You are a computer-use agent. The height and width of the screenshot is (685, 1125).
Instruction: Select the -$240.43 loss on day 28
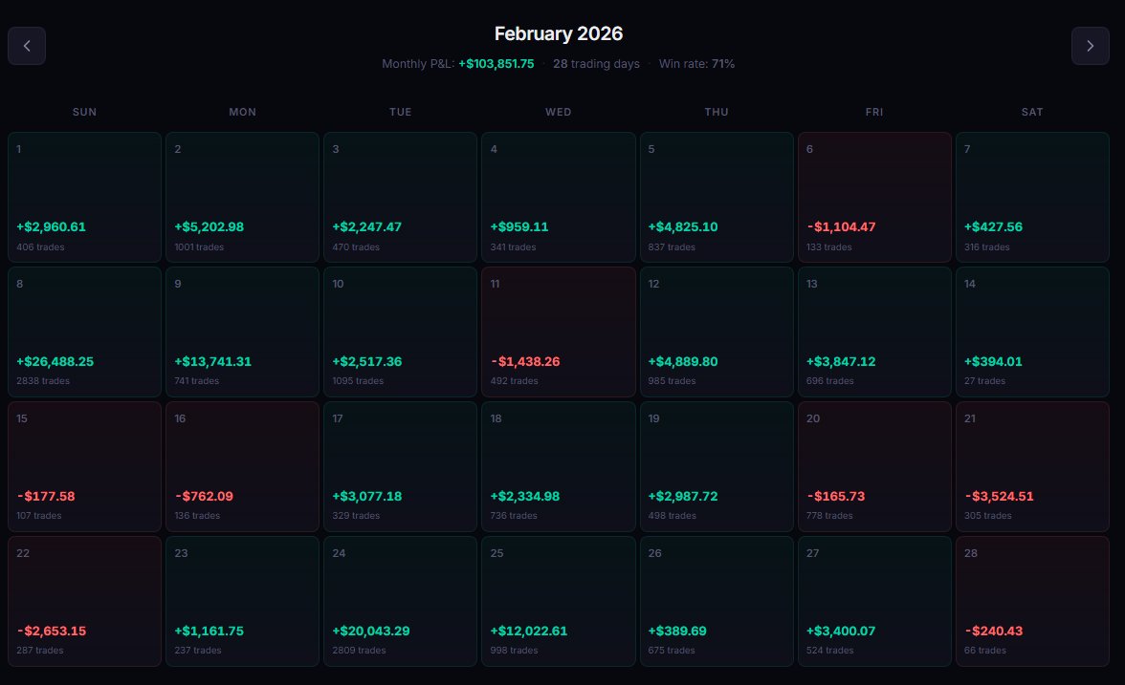994,631
